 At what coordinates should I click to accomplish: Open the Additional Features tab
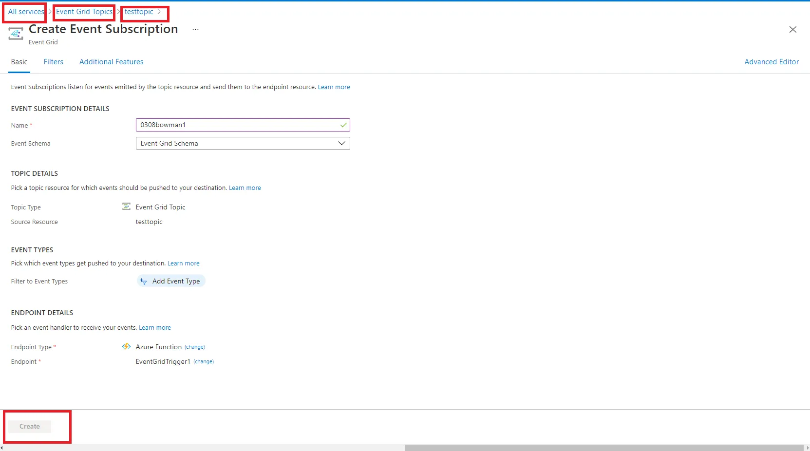(x=112, y=62)
